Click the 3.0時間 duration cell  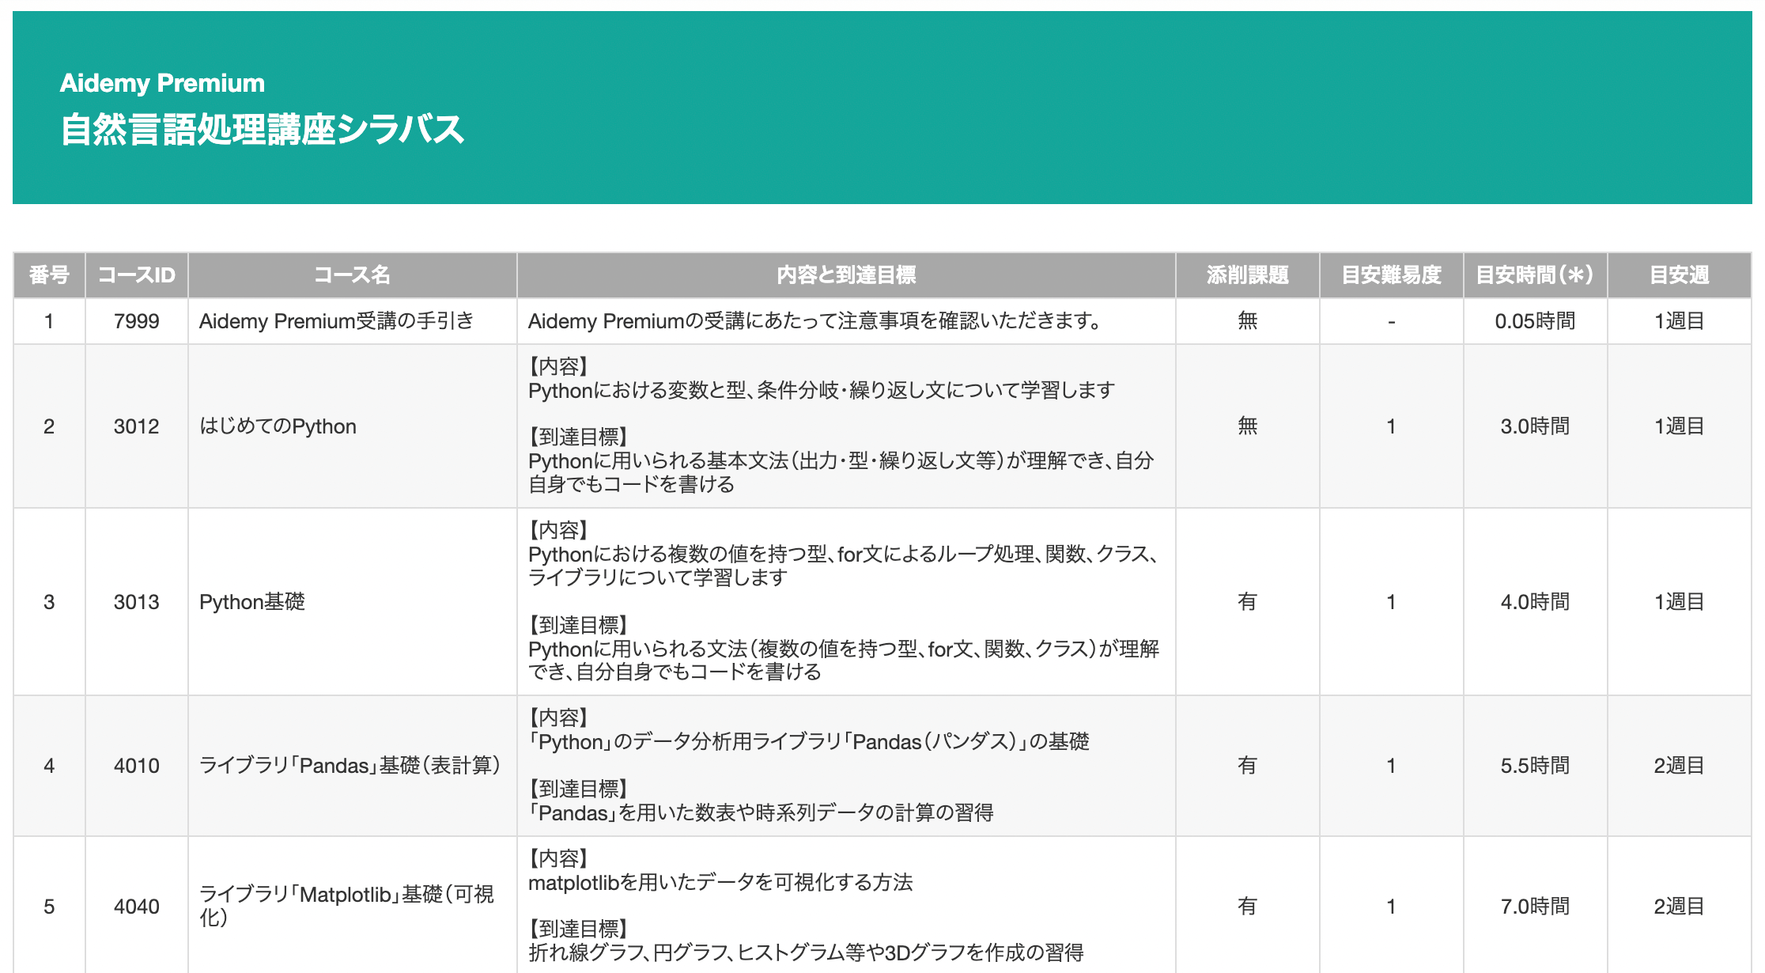coord(1536,426)
